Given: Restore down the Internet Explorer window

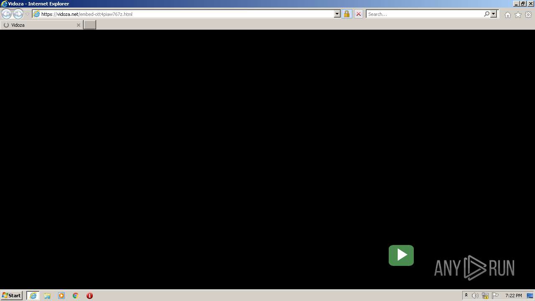Looking at the screenshot, I should (x=523, y=4).
